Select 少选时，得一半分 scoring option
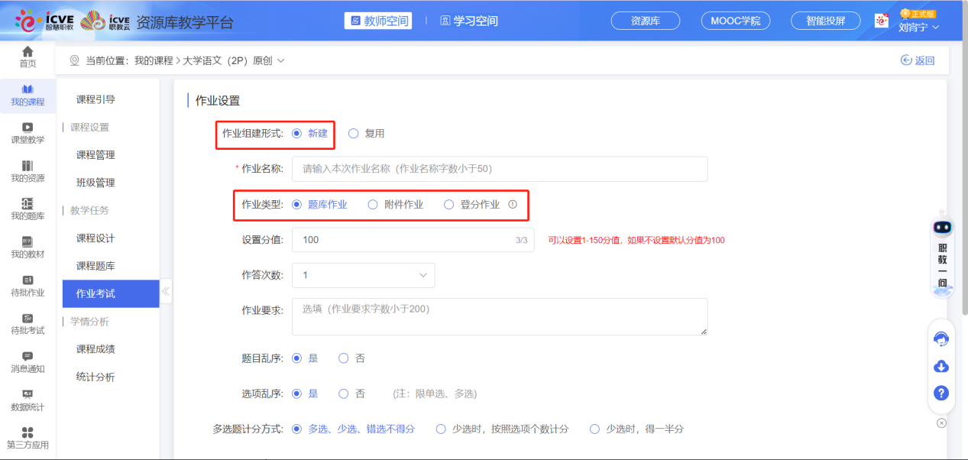This screenshot has height=460, width=968. tap(594, 429)
